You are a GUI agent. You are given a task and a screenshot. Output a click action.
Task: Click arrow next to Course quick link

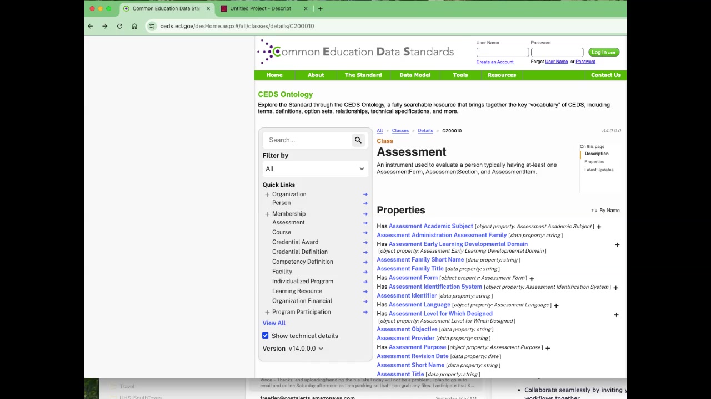coord(365,232)
